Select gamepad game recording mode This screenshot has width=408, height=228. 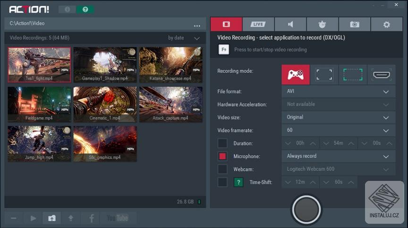pyautogui.click(x=296, y=74)
